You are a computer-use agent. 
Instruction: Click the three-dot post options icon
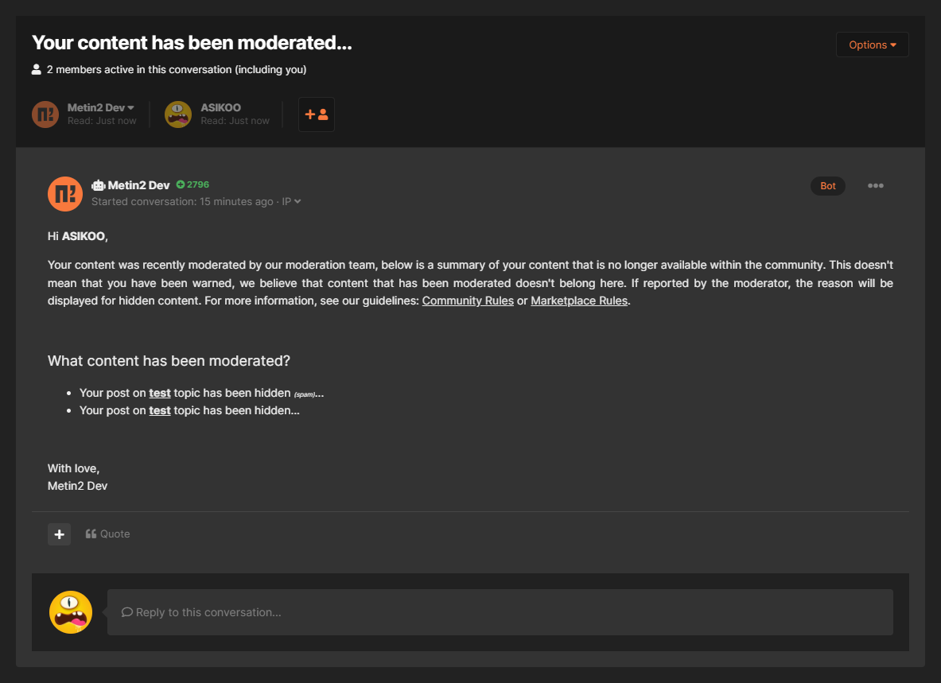pyautogui.click(x=876, y=185)
